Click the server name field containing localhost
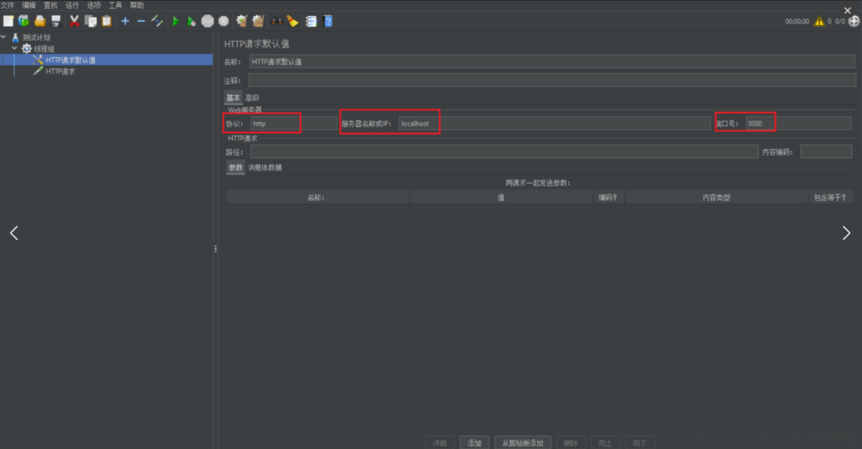Image resolution: width=862 pixels, height=449 pixels. [x=554, y=123]
